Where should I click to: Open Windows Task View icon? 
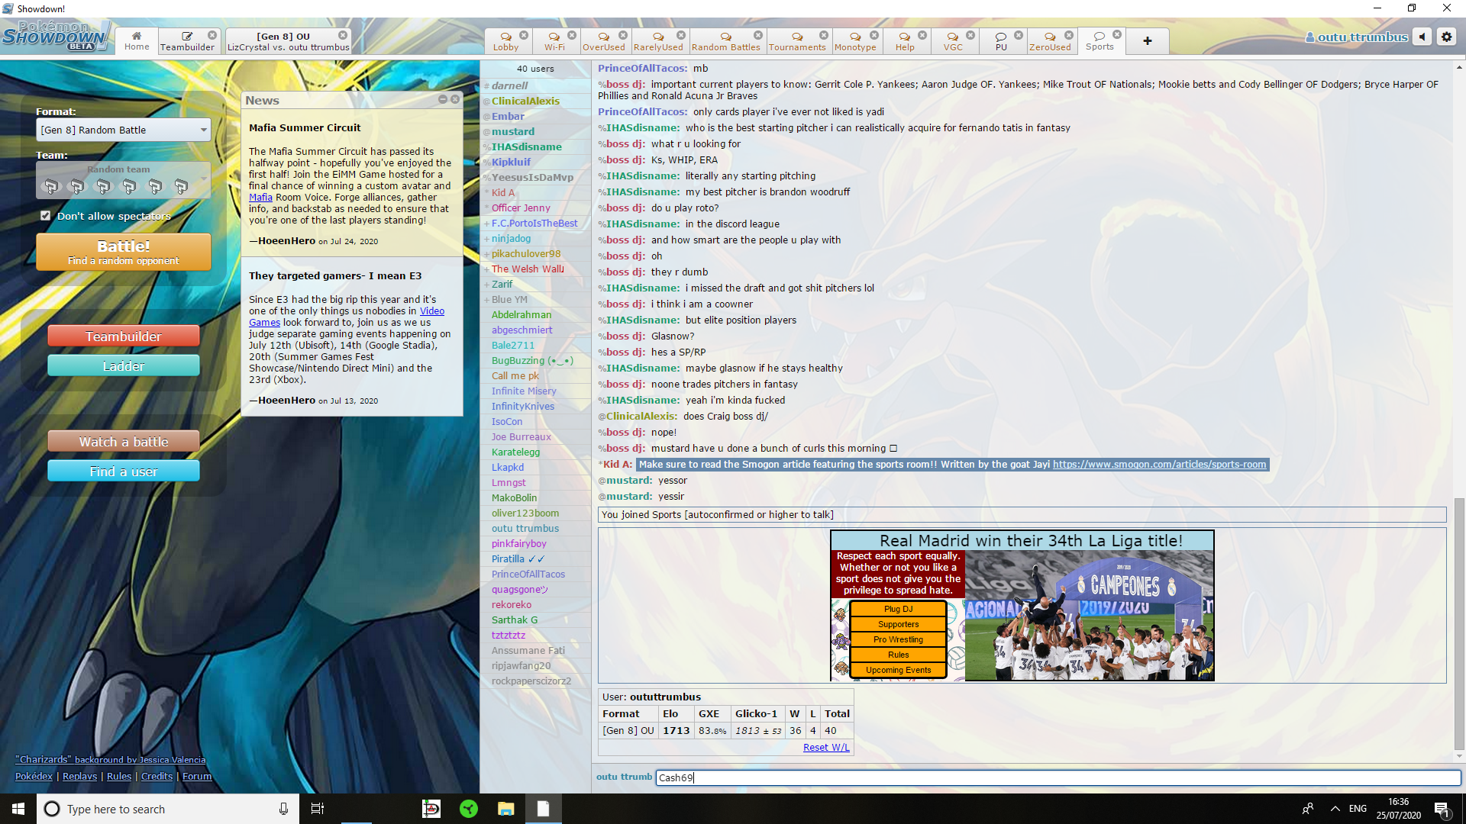(x=318, y=809)
